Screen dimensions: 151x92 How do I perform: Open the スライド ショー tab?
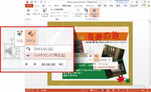pos(90,6)
